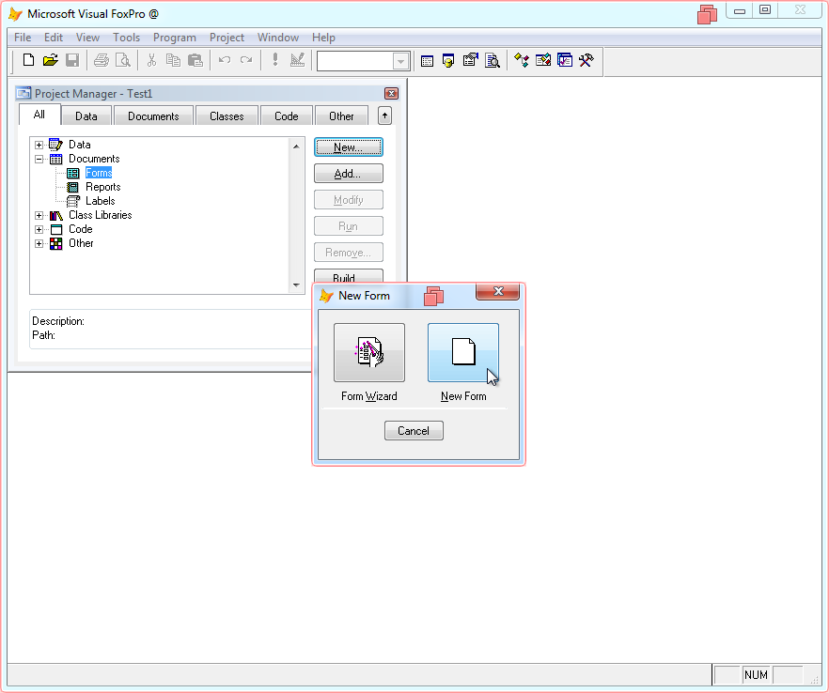
Task: Switch to the All tab
Action: click(39, 115)
